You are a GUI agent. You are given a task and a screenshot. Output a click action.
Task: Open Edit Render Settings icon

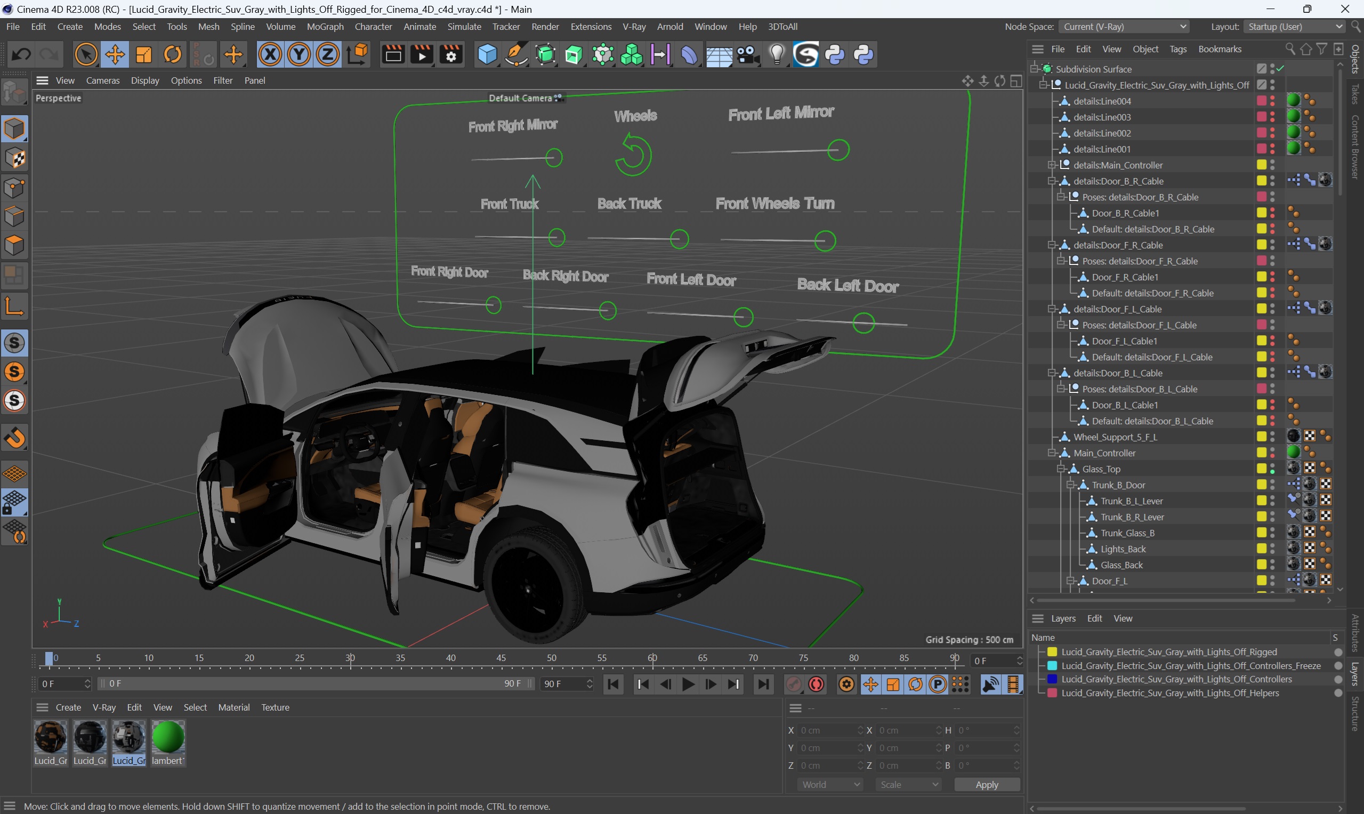pos(451,54)
